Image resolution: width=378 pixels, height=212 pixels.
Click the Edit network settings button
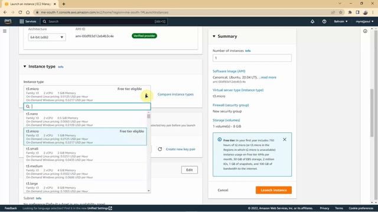pyautogui.click(x=189, y=170)
